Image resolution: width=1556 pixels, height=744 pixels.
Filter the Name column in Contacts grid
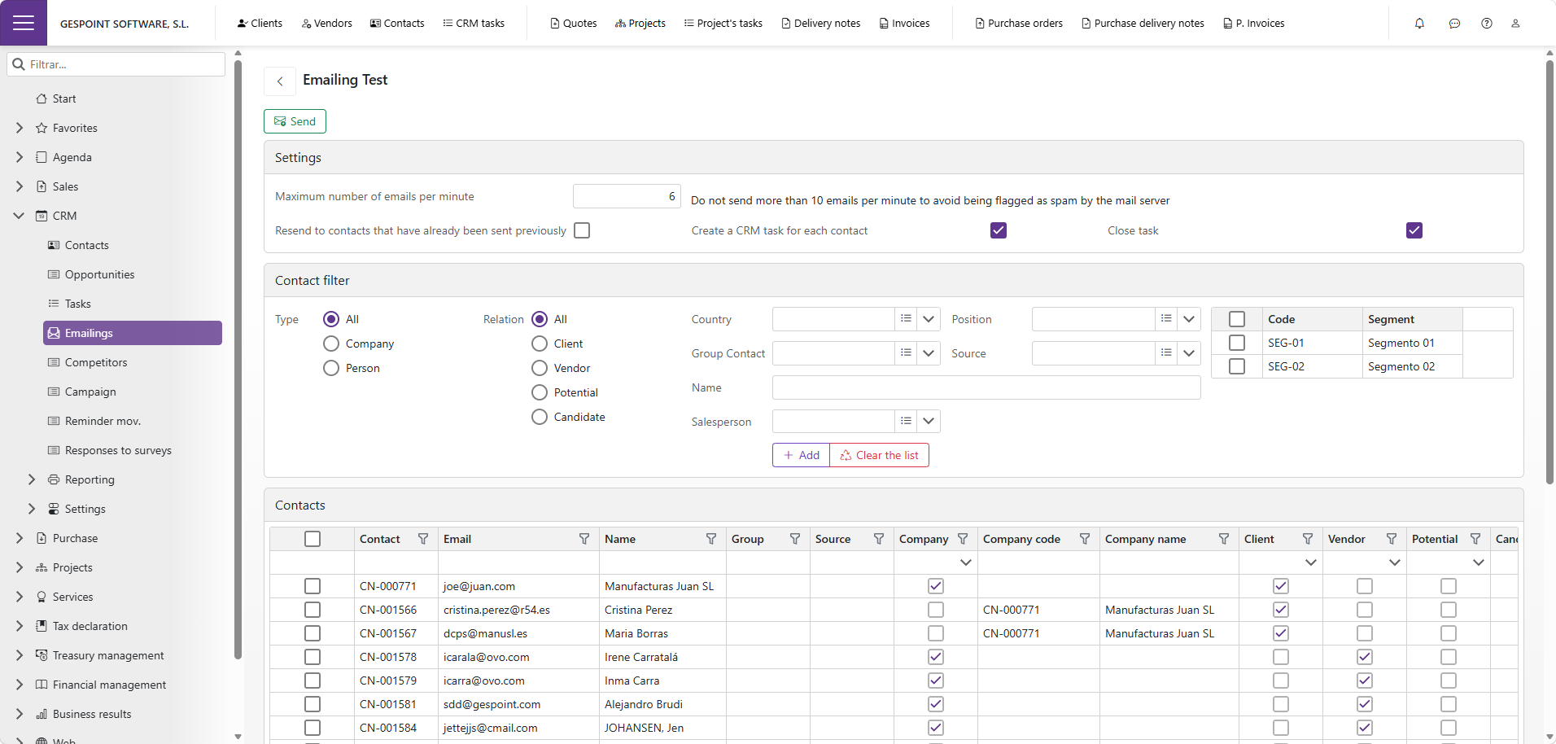click(x=711, y=539)
